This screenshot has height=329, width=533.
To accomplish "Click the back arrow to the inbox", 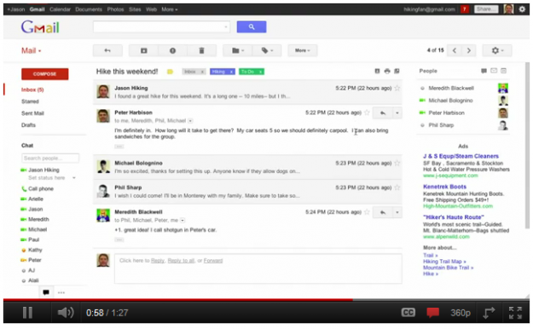I will click(x=107, y=50).
